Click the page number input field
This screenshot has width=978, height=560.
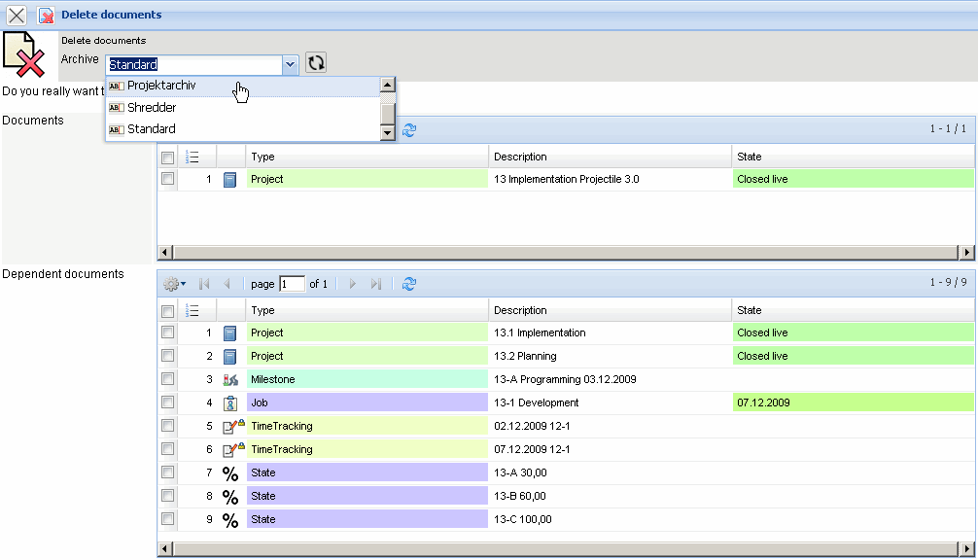tap(294, 283)
